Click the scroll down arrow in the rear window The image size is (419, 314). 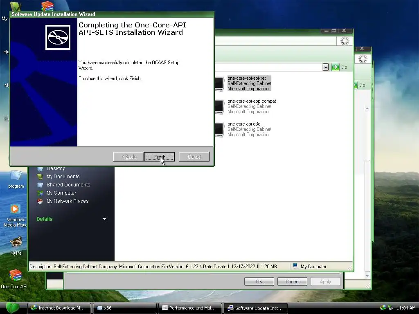pos(367,276)
